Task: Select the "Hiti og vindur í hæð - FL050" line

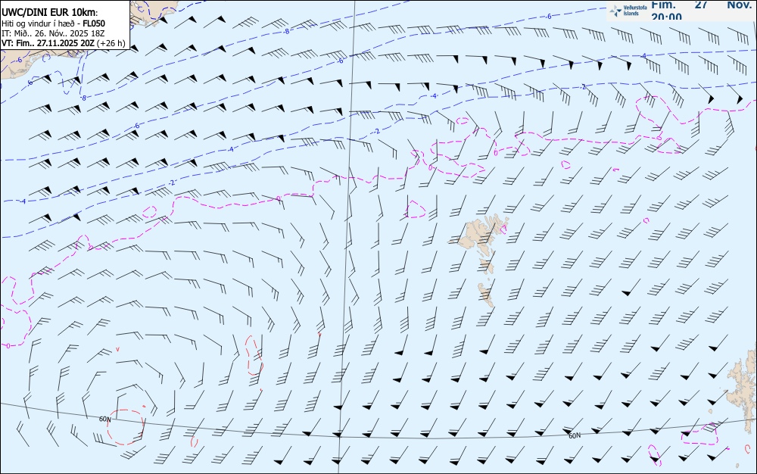Action: tap(53, 23)
